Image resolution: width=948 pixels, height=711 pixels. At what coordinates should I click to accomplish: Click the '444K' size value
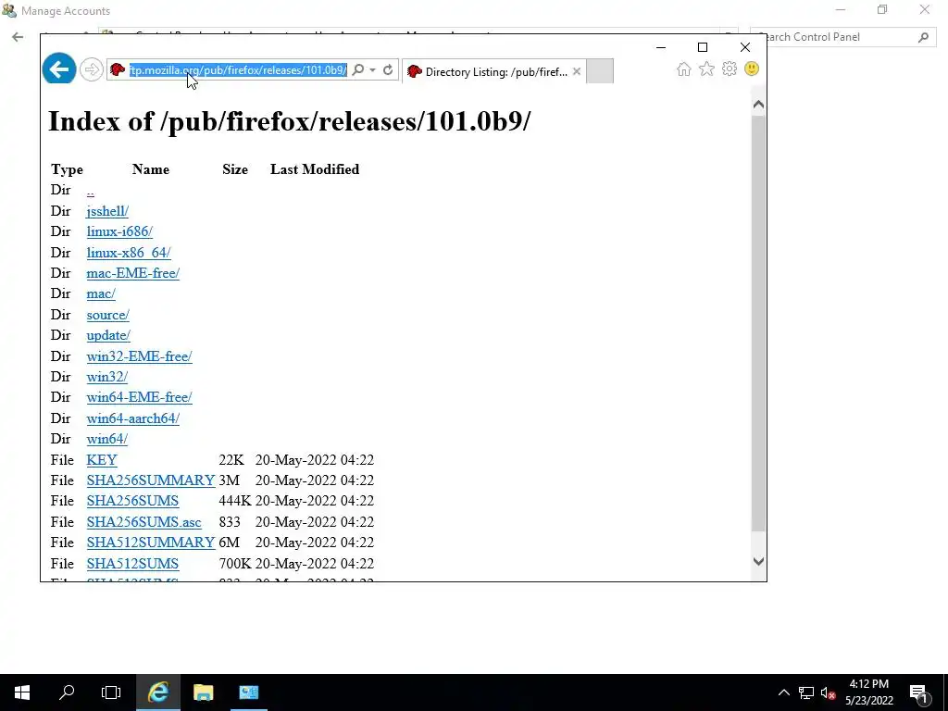click(234, 501)
